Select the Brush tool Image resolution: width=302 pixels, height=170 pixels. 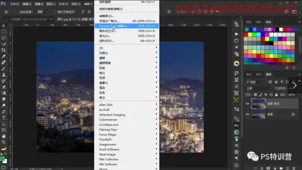[x=3, y=69]
